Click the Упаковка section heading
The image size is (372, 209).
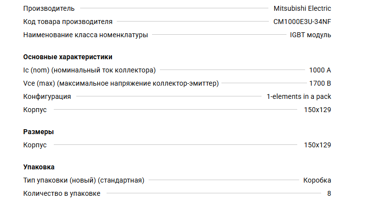(39, 167)
